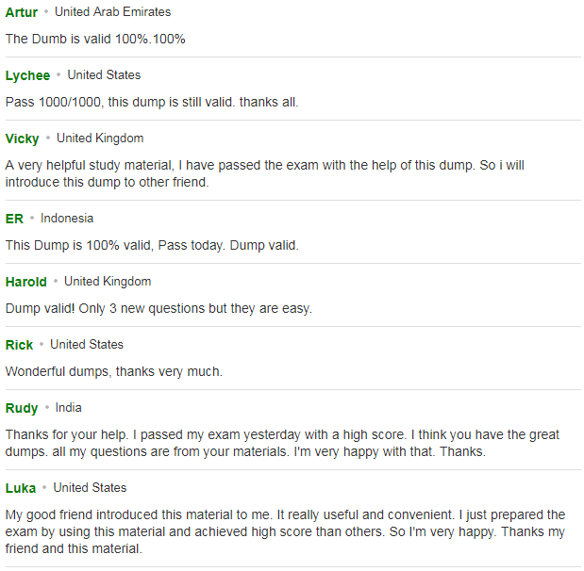Open Rick's reviewer name
The width and height of the screenshot is (584, 571).
point(19,345)
